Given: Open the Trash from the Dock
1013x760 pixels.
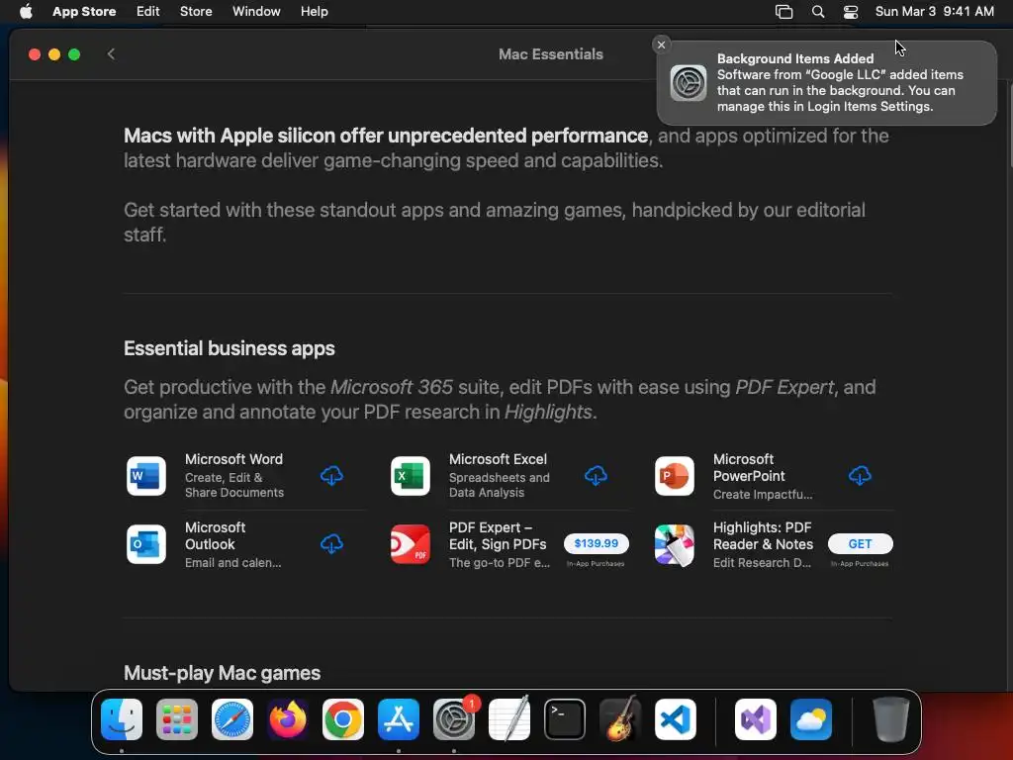Looking at the screenshot, I should 891,719.
